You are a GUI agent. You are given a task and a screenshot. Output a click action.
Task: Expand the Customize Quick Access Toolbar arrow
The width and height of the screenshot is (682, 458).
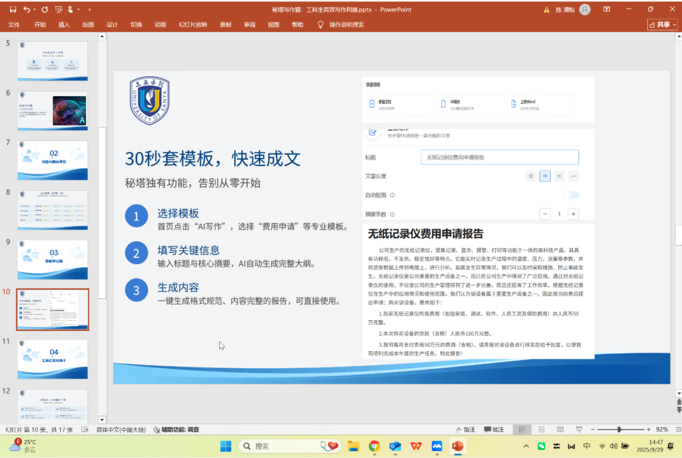90,9
